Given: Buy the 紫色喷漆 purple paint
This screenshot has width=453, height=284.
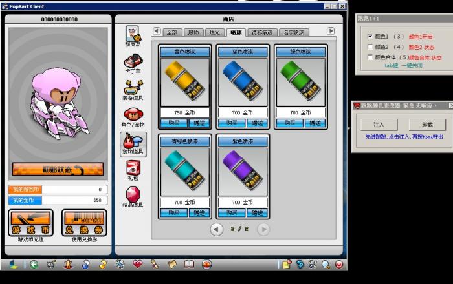Looking at the screenshot, I should point(232,212).
